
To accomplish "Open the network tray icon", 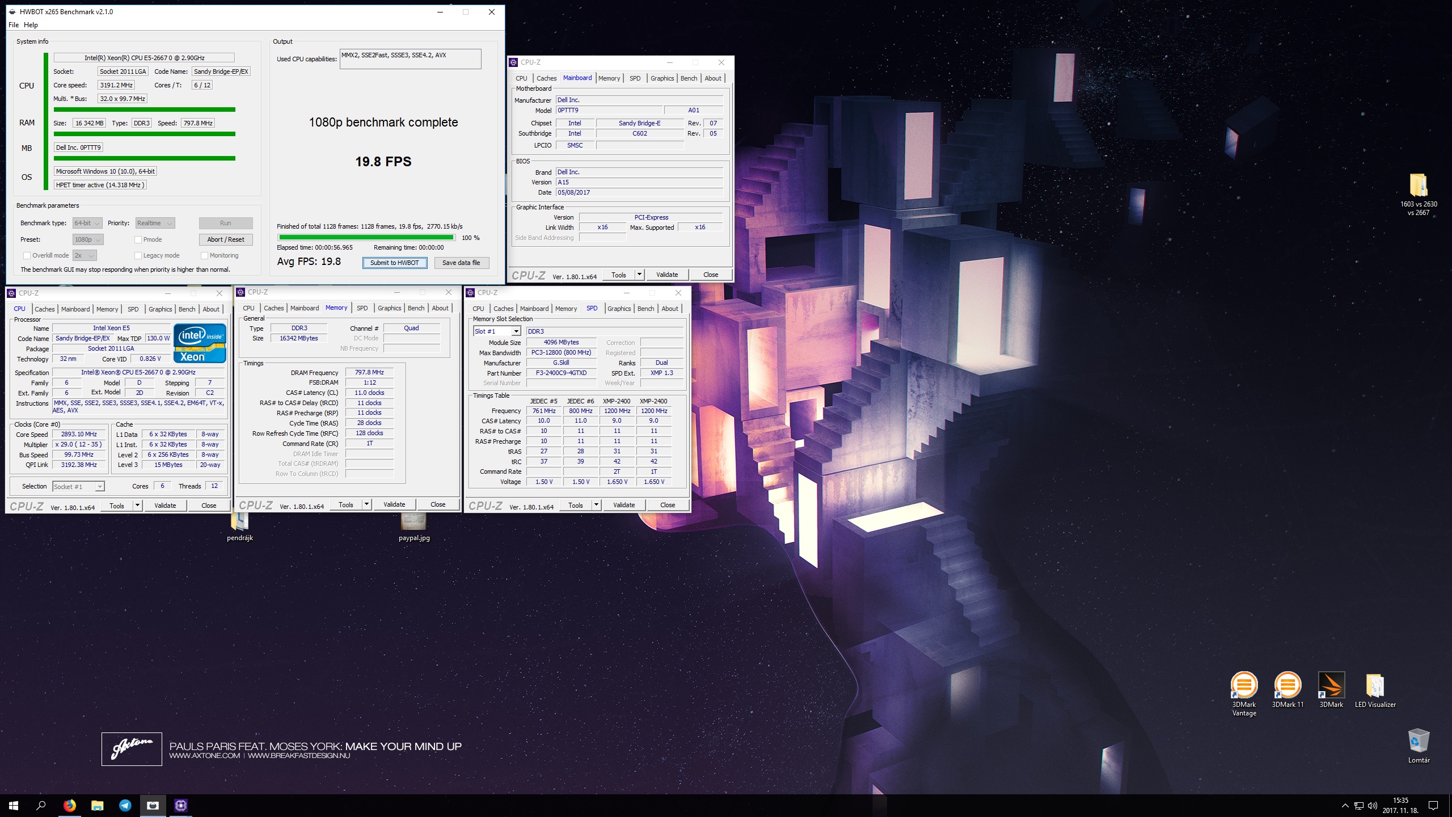I will point(1358,806).
